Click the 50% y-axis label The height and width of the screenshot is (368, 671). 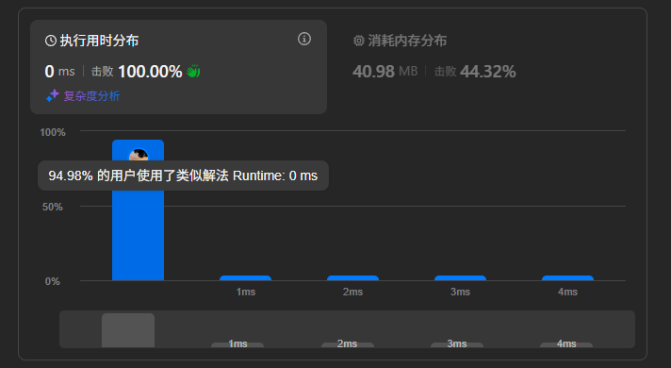[x=53, y=207]
